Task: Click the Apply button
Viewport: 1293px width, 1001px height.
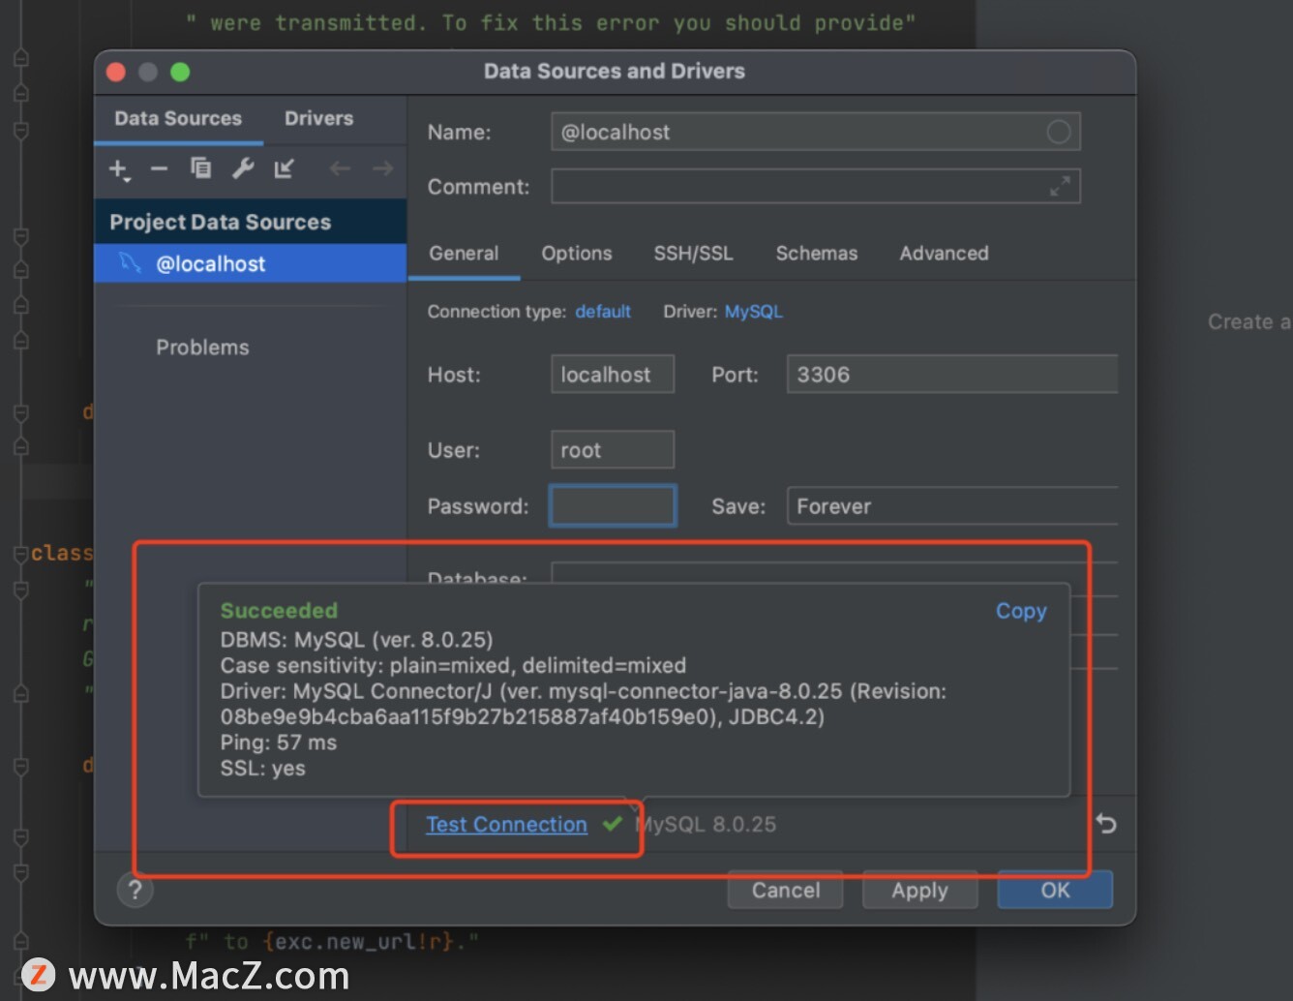Action: click(919, 890)
